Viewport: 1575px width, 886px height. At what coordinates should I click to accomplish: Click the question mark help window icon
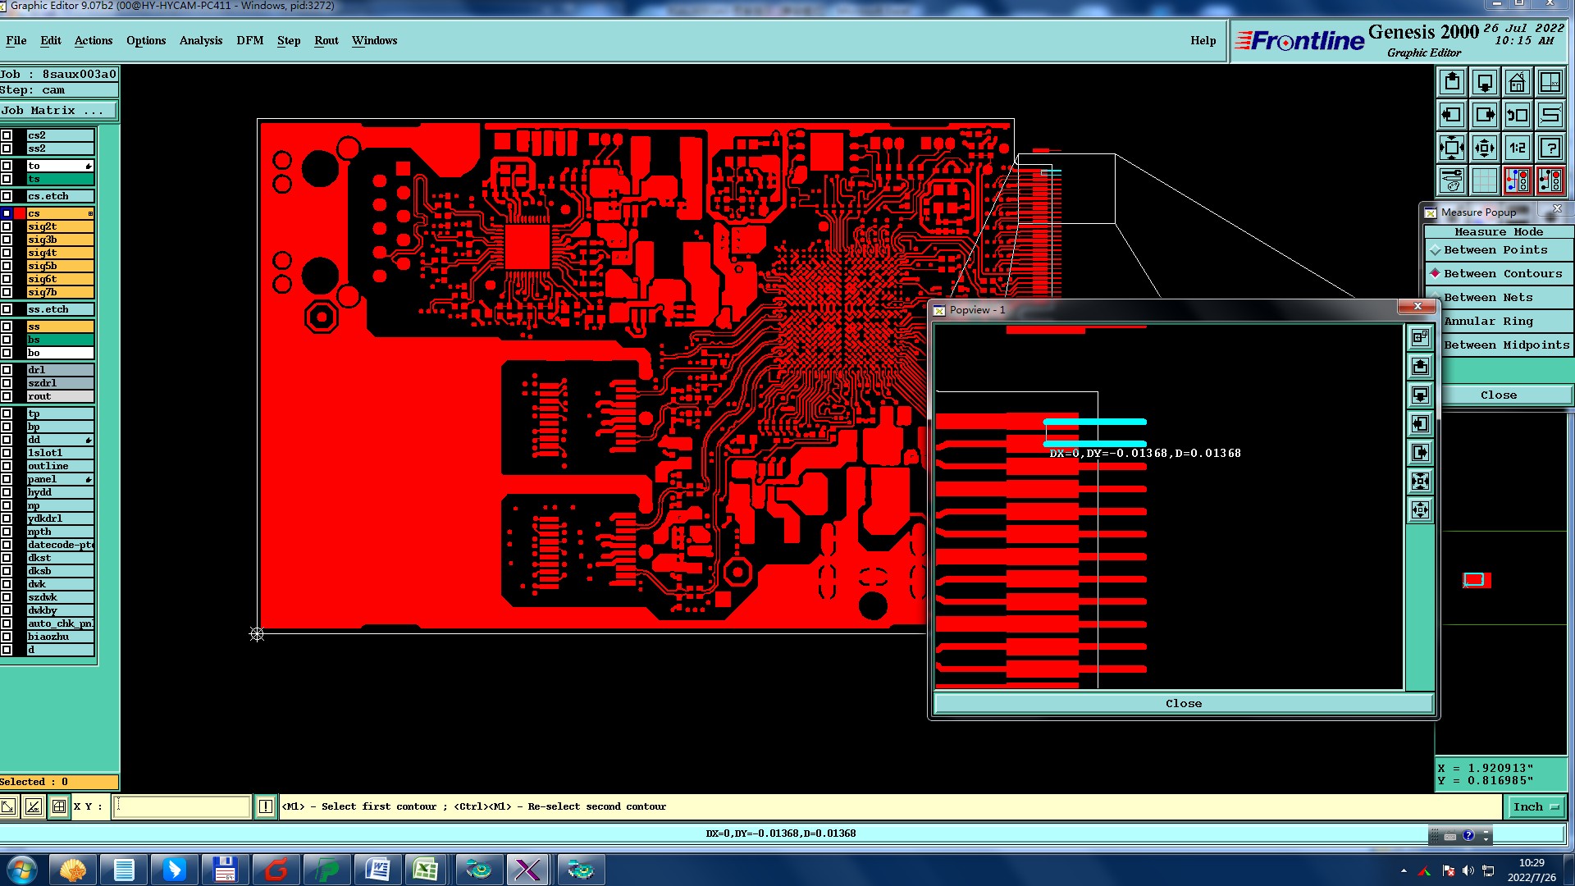click(1550, 148)
